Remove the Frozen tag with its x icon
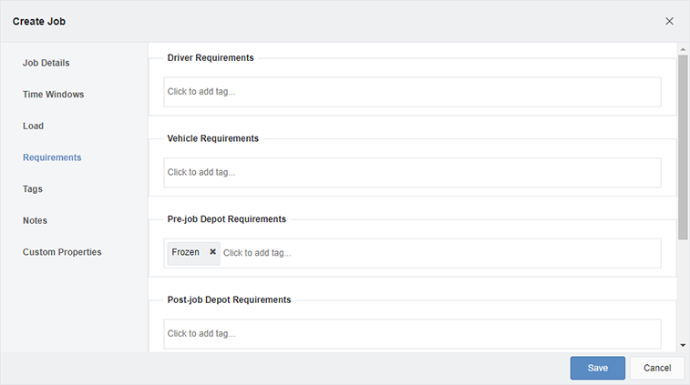 pyautogui.click(x=212, y=252)
